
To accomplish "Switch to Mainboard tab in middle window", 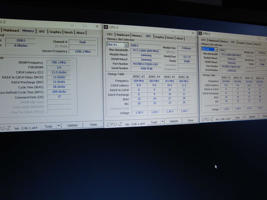I will pyautogui.click(x=123, y=35).
